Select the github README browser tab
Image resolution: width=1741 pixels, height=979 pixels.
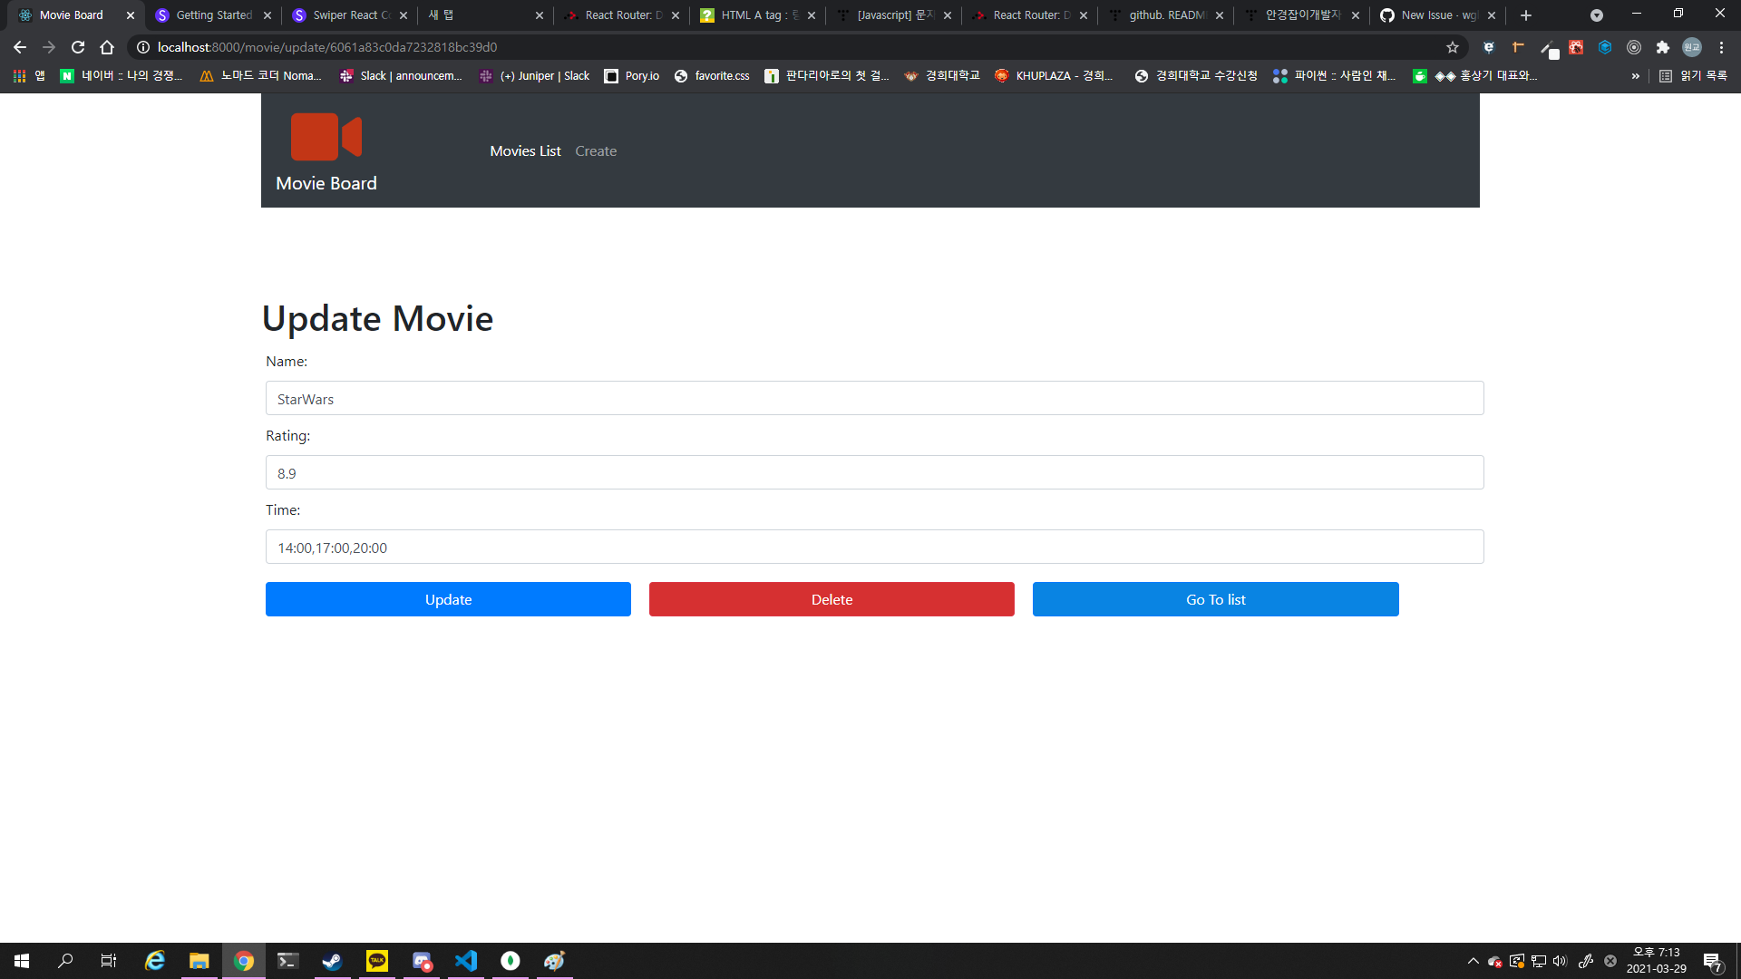pos(1164,15)
